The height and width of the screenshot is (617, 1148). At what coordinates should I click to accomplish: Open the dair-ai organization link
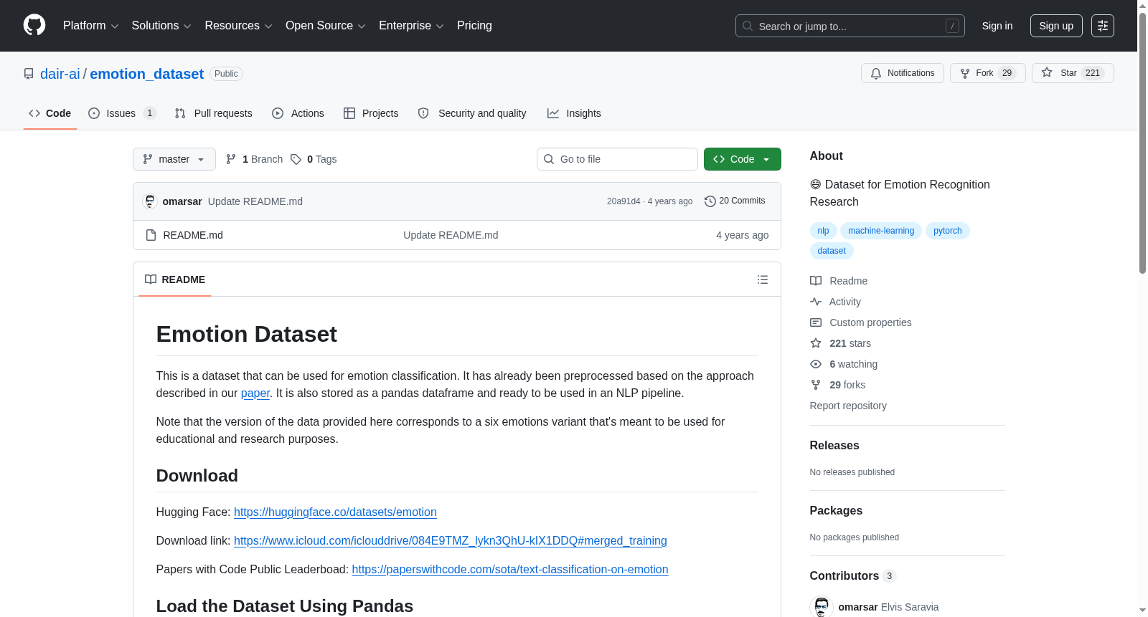(x=60, y=74)
